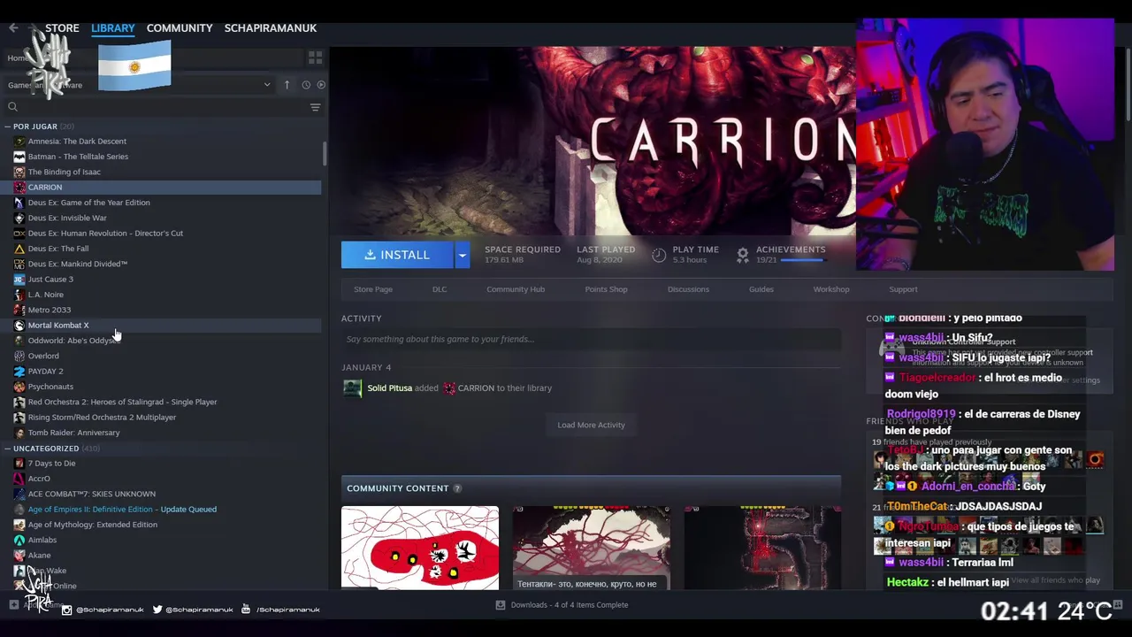Click the Just Cause 3 icon

[19, 280]
